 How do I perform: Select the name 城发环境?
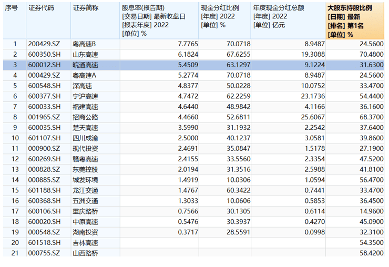tap(86, 180)
